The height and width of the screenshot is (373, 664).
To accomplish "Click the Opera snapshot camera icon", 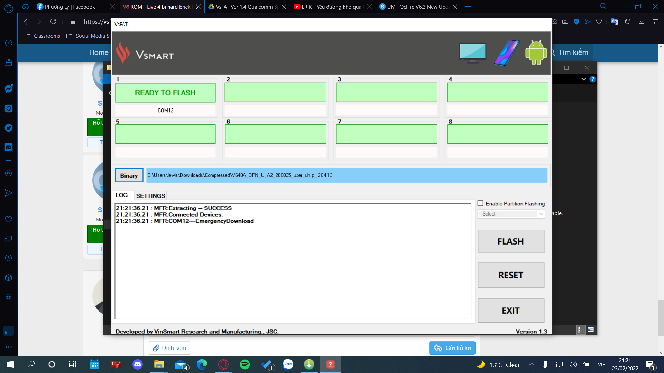I will 565,21.
